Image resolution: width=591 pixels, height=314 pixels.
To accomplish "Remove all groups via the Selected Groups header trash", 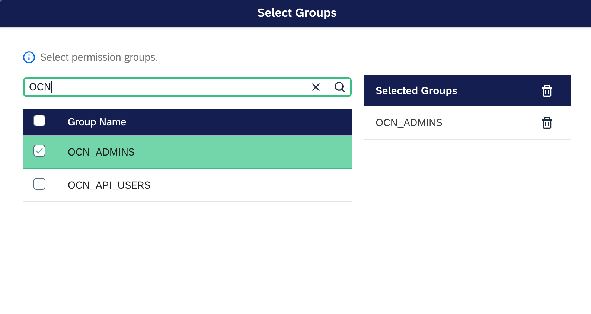I will [x=547, y=91].
